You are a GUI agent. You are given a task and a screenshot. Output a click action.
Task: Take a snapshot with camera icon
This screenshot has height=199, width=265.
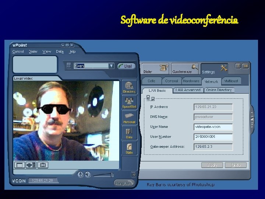[43, 165]
